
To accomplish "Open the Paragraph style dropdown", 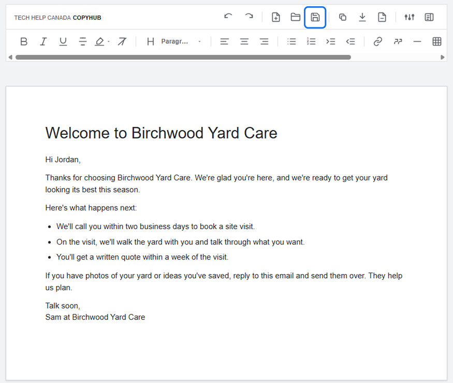I will click(x=181, y=41).
